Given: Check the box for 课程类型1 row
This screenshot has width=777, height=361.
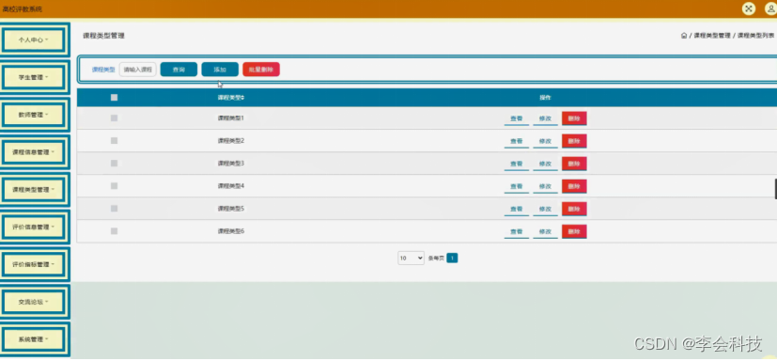Looking at the screenshot, I should tap(114, 118).
